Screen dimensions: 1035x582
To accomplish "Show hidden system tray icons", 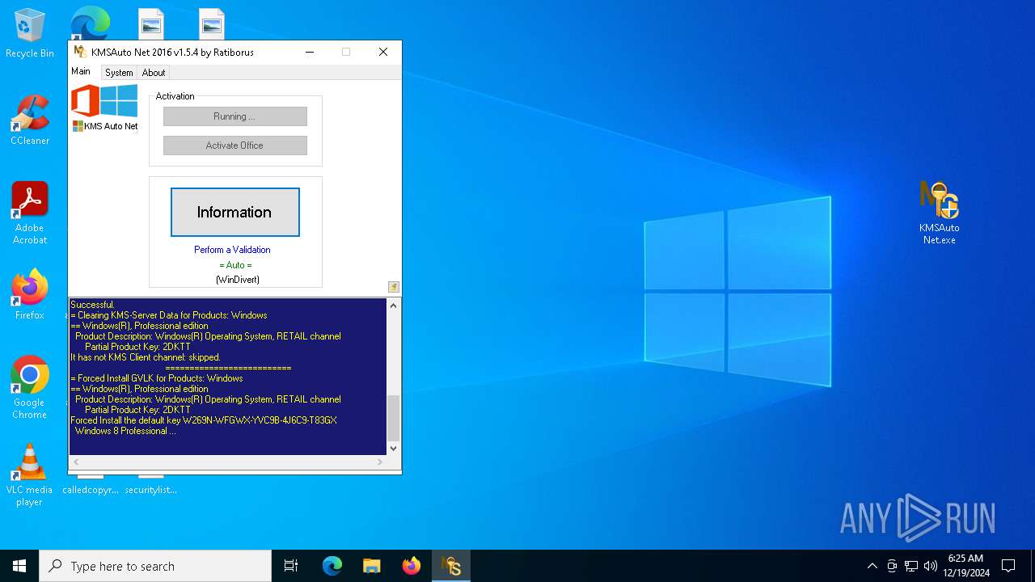I will click(x=872, y=566).
